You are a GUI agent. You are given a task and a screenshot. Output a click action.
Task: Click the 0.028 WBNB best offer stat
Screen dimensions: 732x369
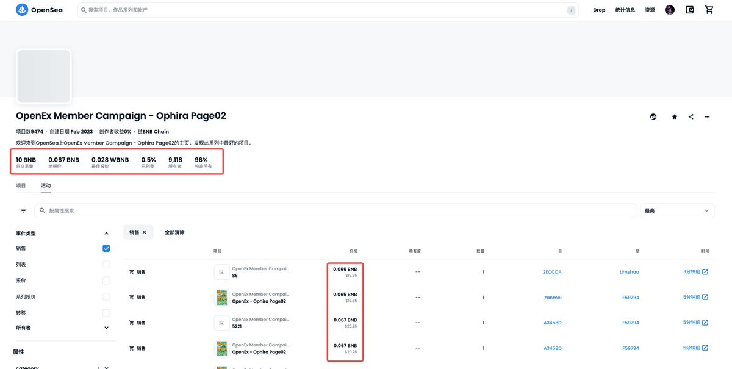[110, 162]
